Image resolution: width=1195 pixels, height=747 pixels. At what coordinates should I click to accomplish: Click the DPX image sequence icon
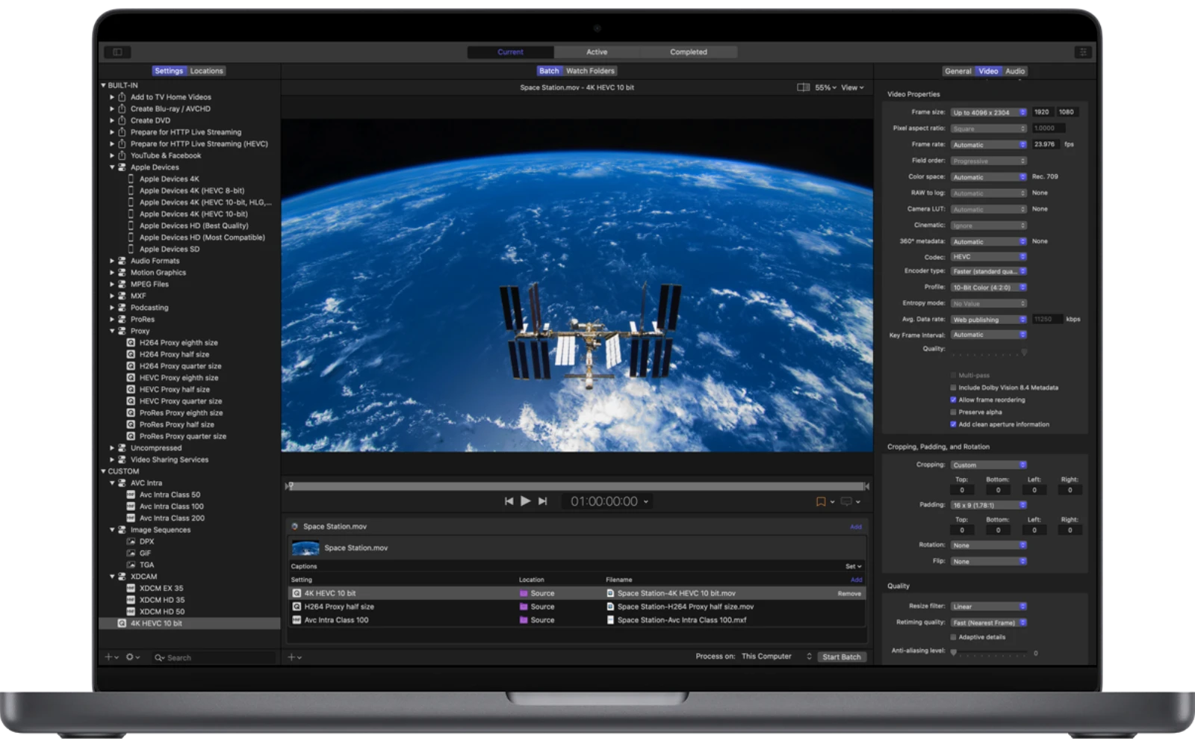point(131,542)
